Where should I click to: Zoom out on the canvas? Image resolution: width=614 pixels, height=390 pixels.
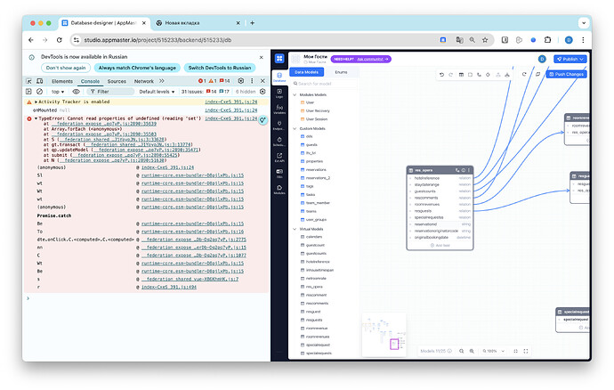point(462,351)
